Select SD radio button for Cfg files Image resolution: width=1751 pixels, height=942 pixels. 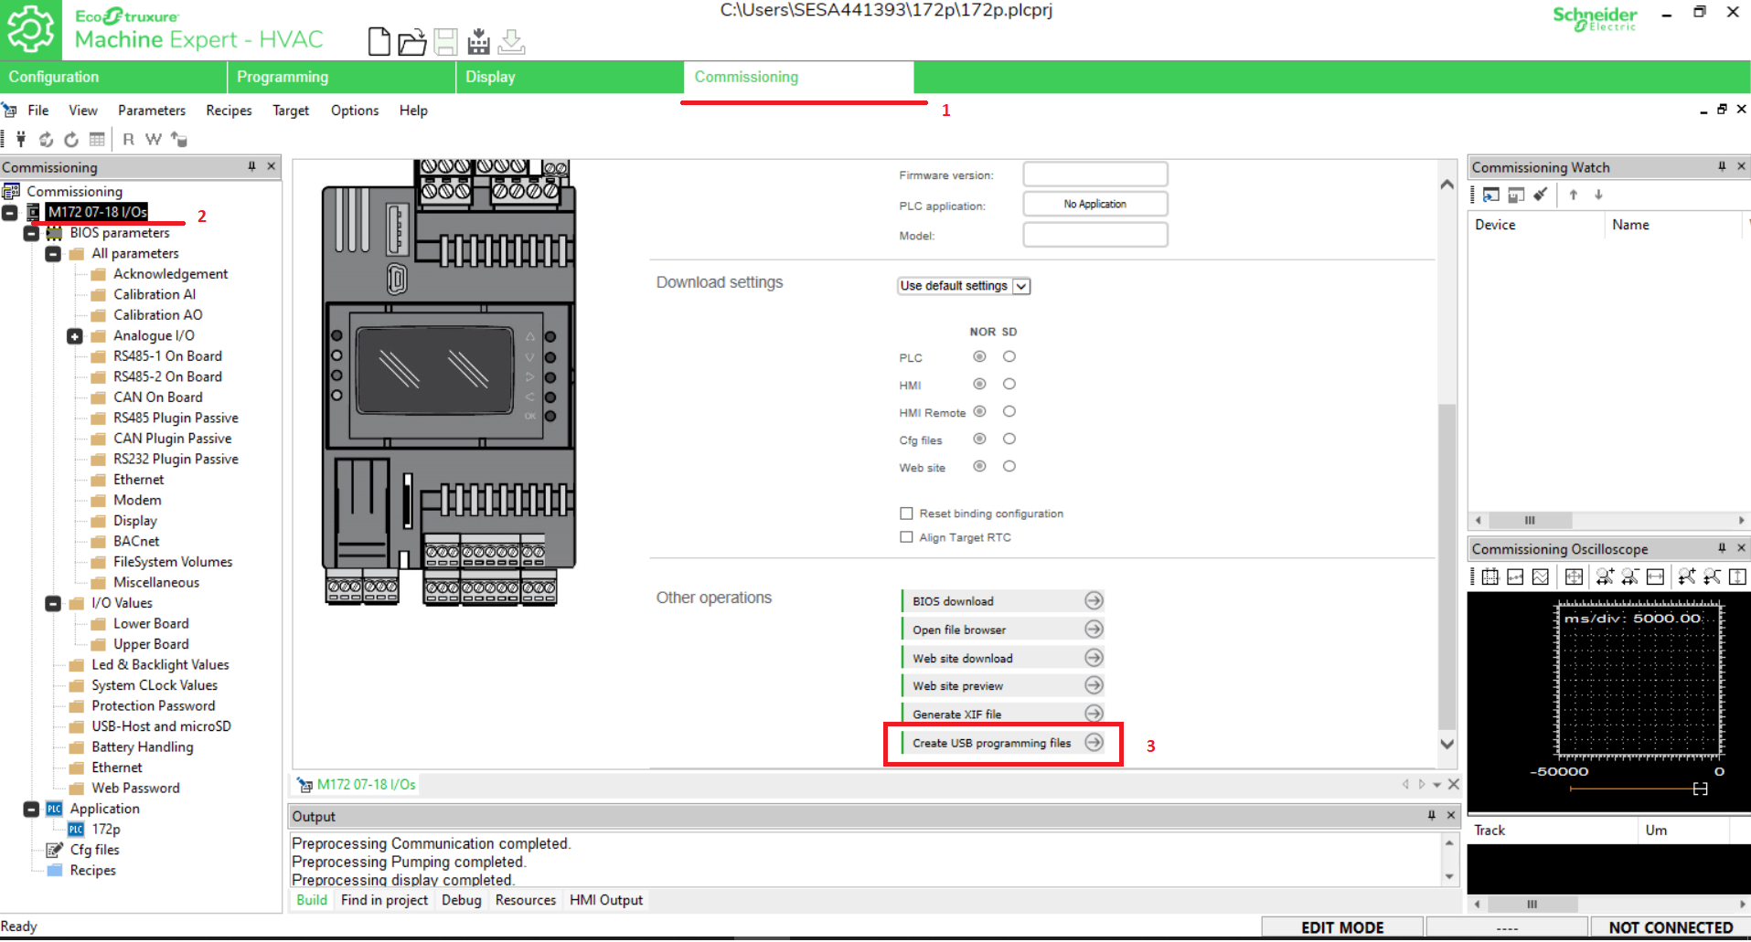[x=1009, y=439]
